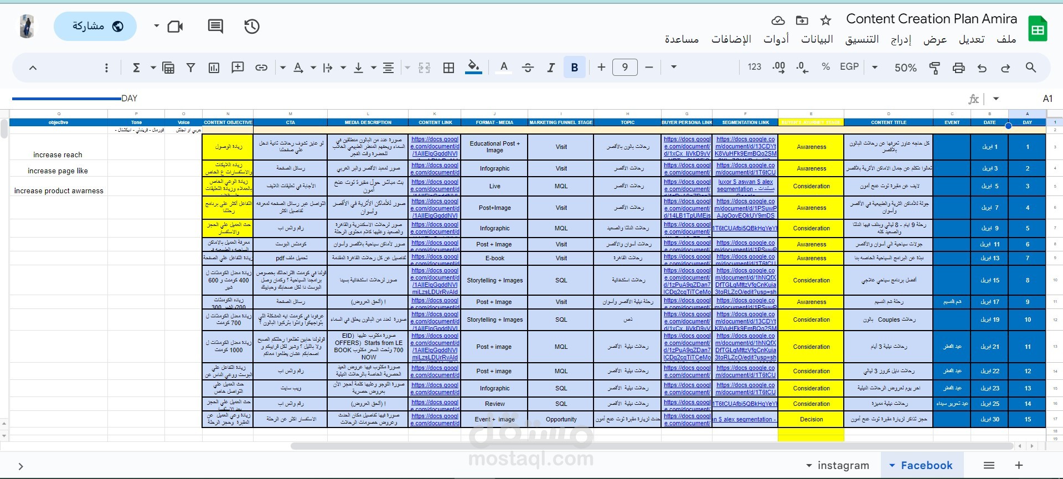1063x479 pixels.
Task: Check the cloud document status icon
Action: click(x=778, y=20)
